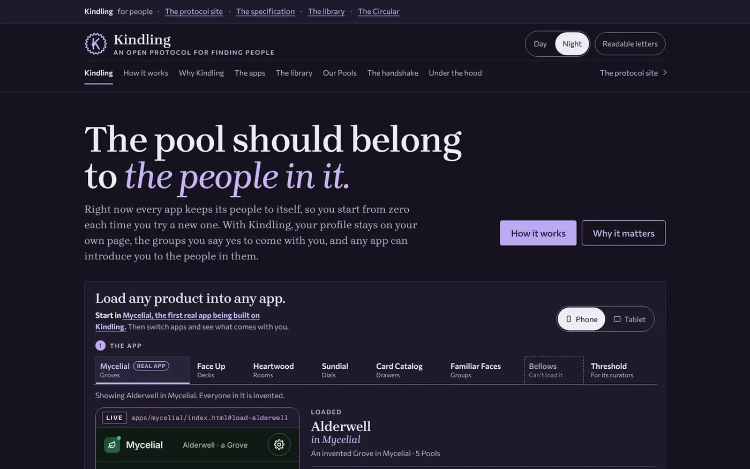Viewport: 750px width, 469px height.
Task: Enable Readable letters option
Action: 630,44
